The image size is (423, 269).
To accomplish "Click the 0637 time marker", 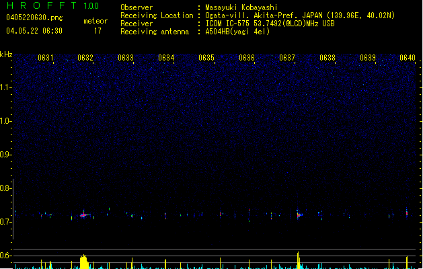I will 287,58.
